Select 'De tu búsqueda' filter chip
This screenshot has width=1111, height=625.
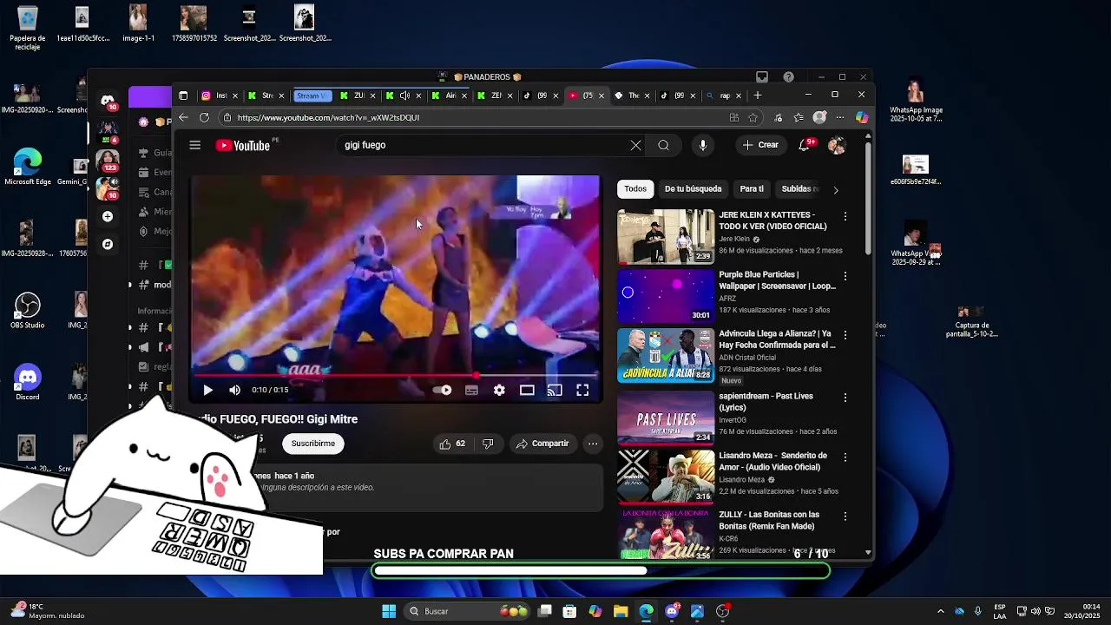[693, 188]
